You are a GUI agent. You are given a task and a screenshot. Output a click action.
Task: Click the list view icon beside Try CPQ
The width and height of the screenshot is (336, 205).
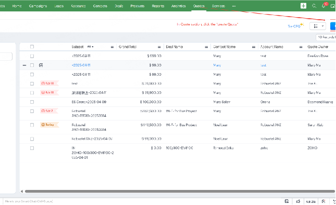click(x=316, y=26)
